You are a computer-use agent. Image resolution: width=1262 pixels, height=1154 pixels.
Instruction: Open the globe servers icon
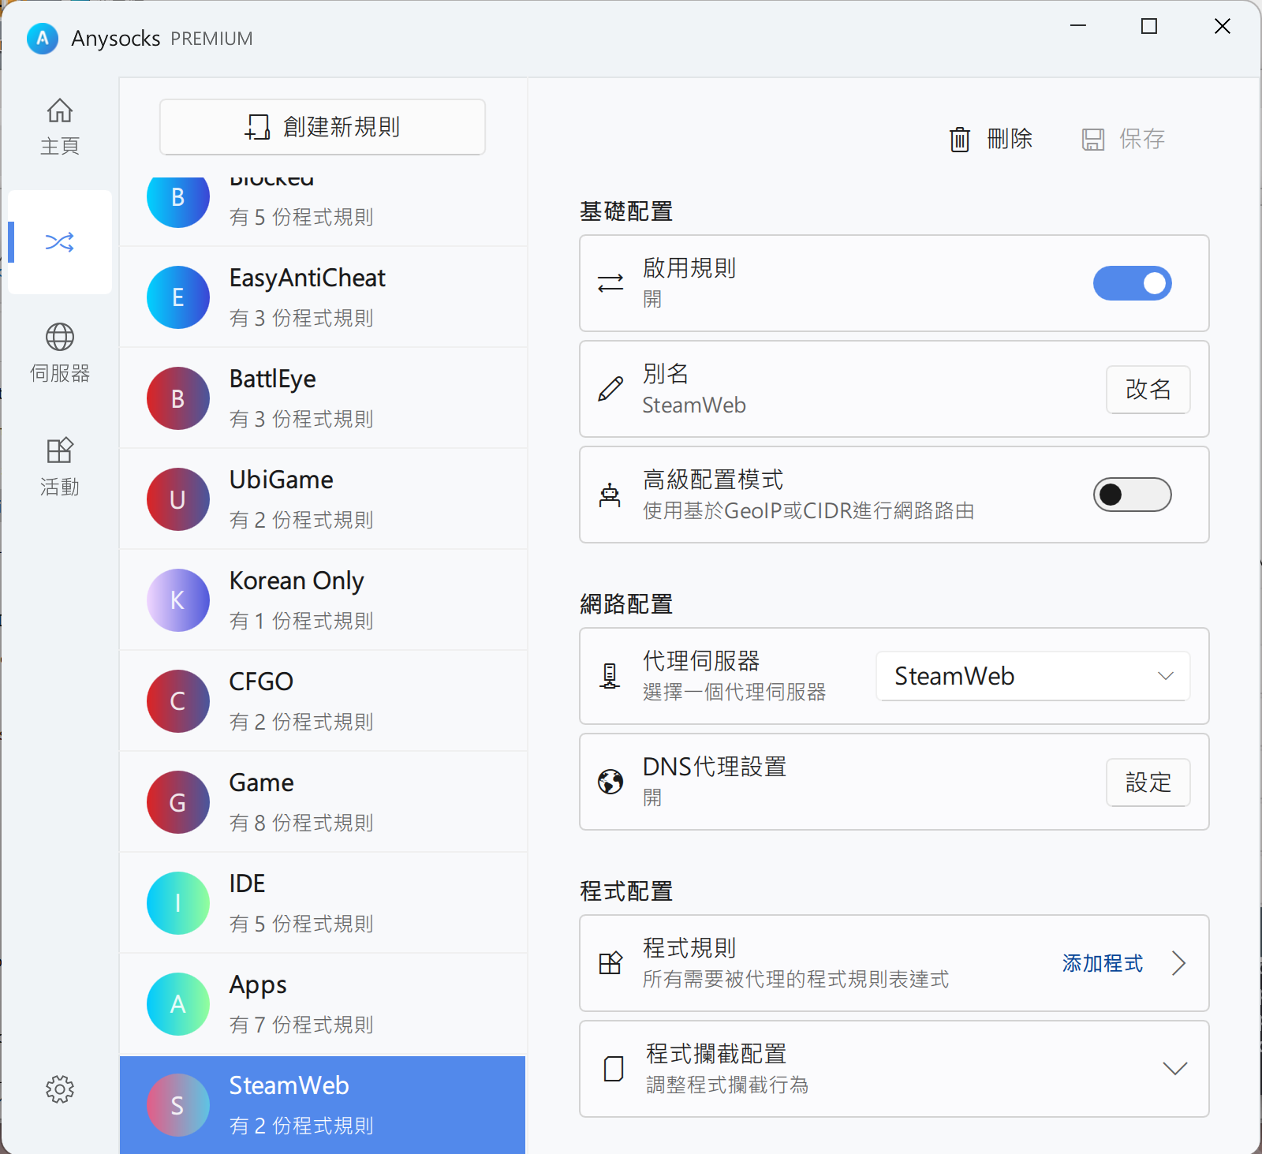pos(59,337)
